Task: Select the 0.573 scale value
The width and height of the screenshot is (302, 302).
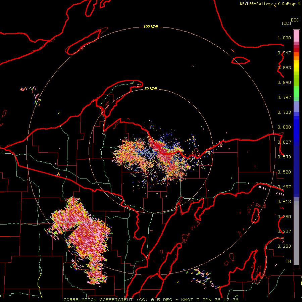Action: (284, 157)
